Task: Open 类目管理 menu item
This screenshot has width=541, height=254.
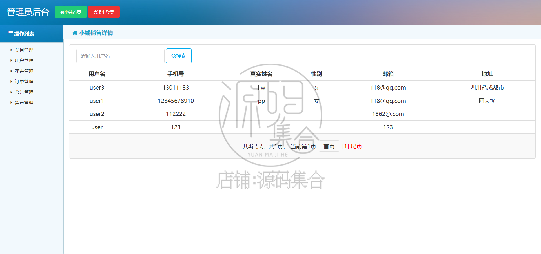Action: coord(24,50)
